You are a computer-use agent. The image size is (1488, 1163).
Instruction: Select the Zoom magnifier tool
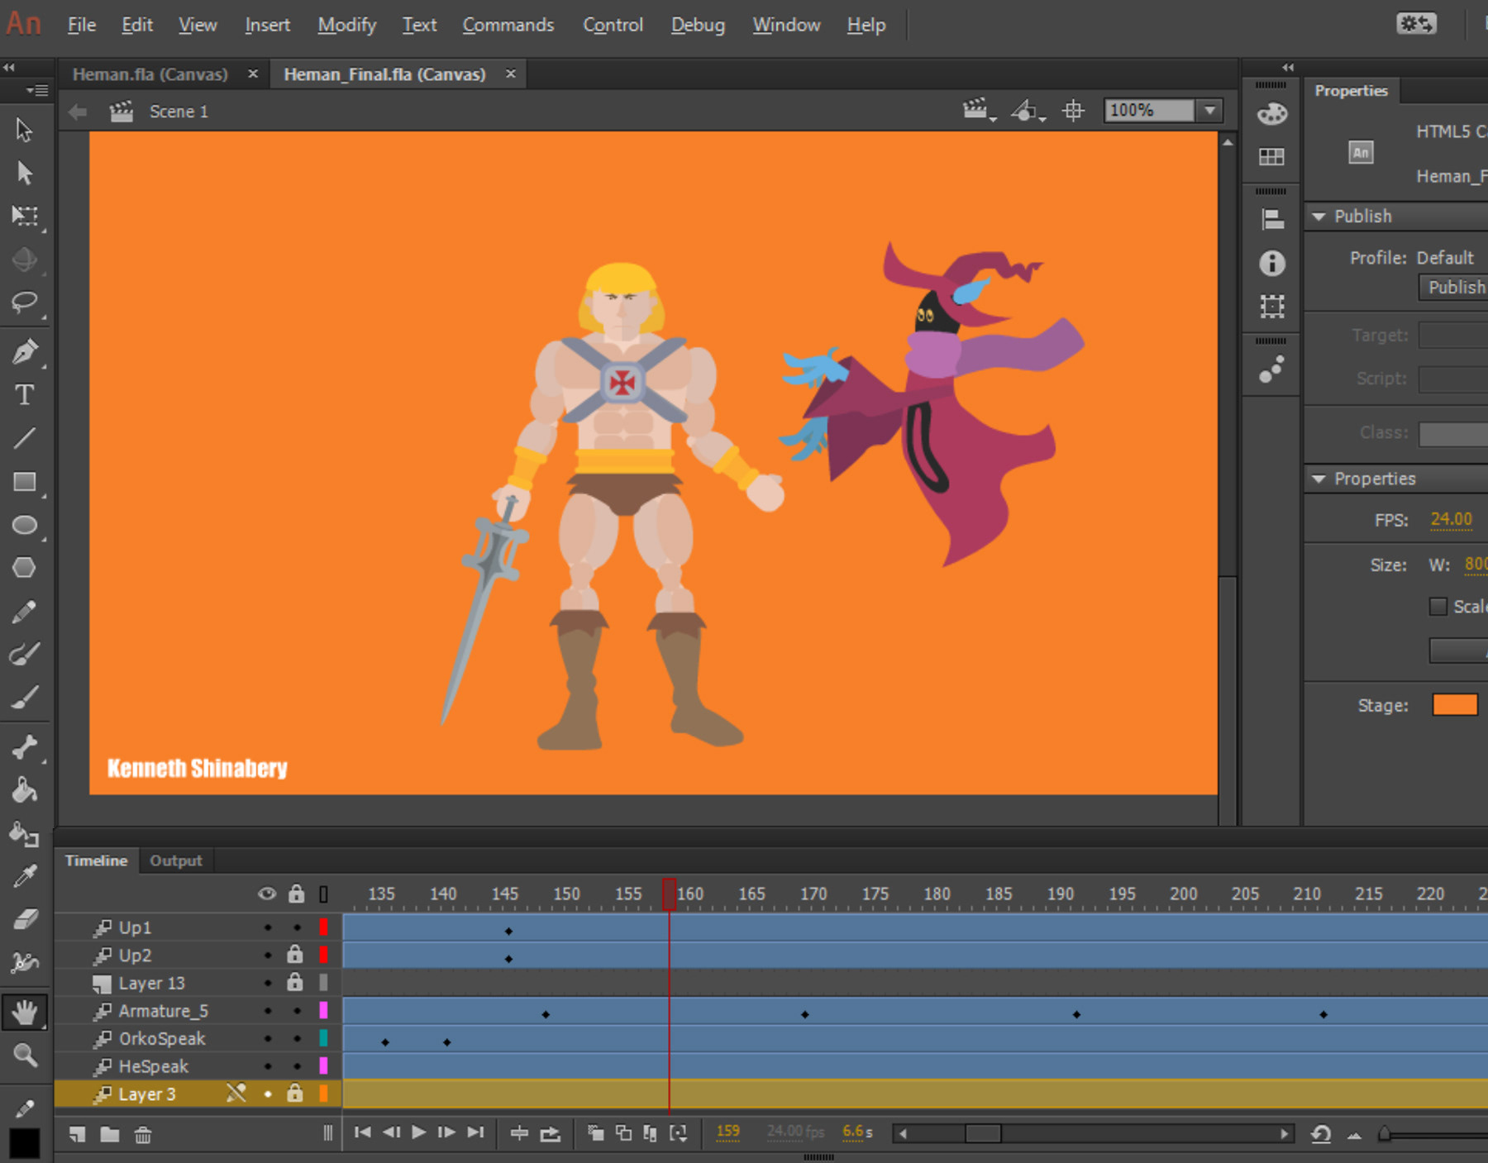[x=25, y=1056]
